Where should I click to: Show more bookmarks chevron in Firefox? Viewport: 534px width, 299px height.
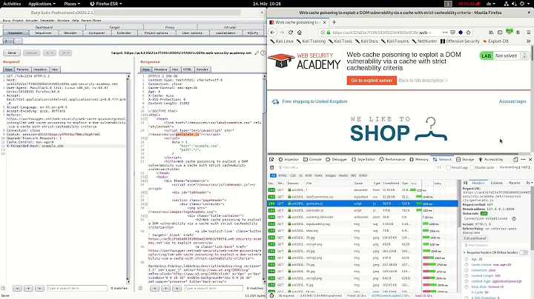click(x=528, y=41)
